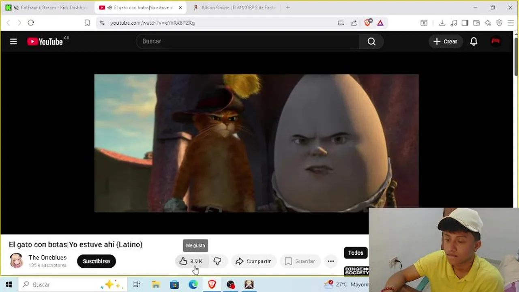Click the video player frame

[x=256, y=143]
